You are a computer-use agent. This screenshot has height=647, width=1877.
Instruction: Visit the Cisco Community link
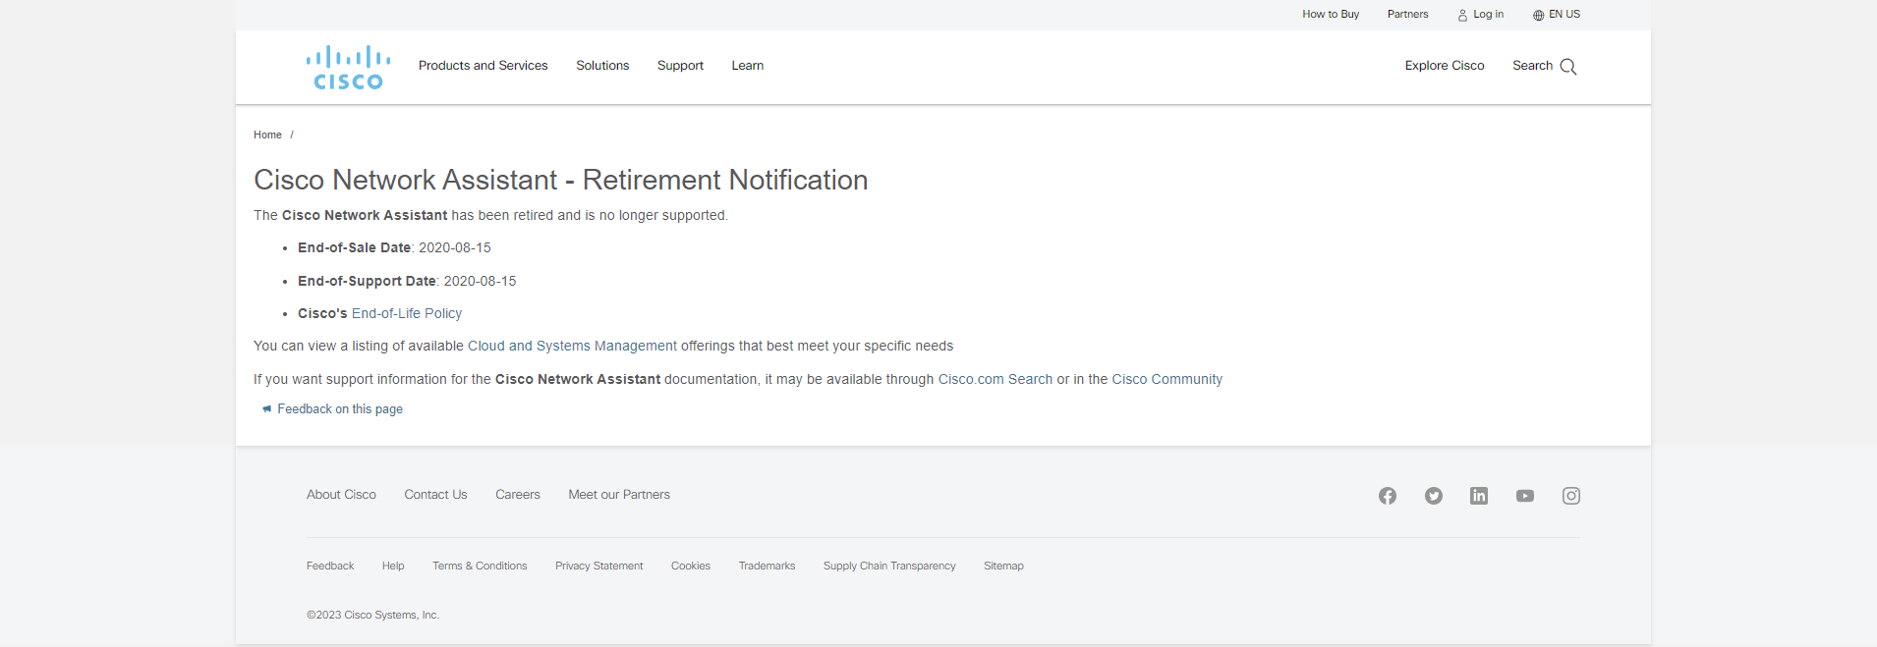click(1167, 379)
